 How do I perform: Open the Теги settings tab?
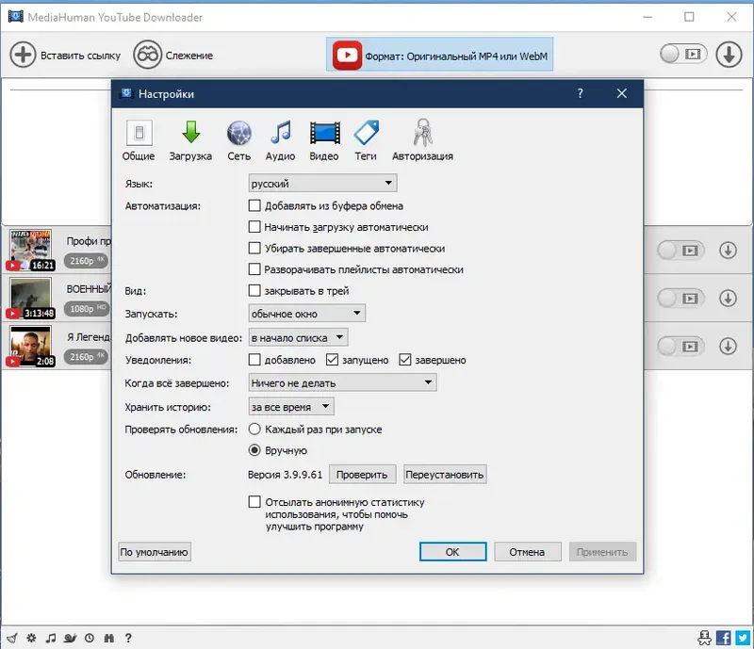tap(366, 140)
